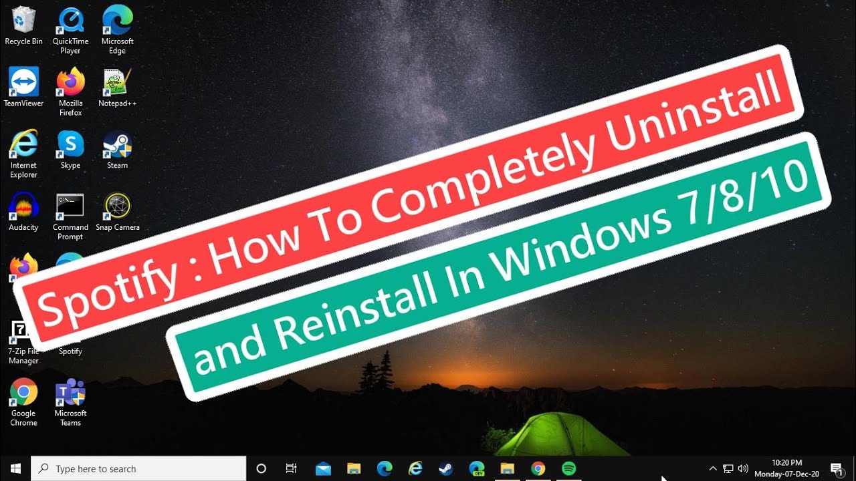The image size is (856, 481).
Task: Show hidden system tray icons
Action: (x=713, y=468)
